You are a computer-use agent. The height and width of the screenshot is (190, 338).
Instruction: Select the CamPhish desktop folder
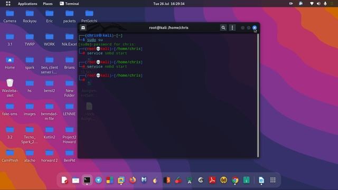coord(10,156)
